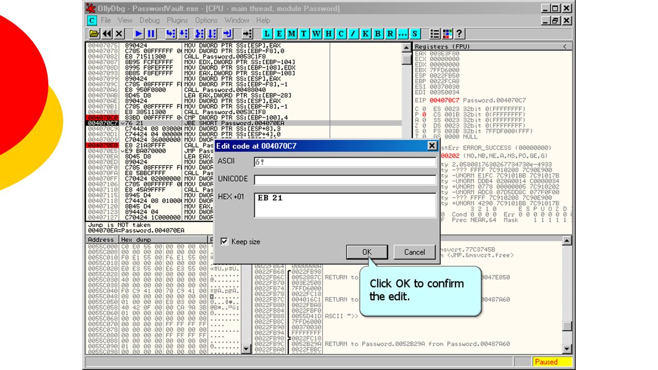Open the Debug menu
Viewport: 658px width, 370px height.
pos(150,21)
